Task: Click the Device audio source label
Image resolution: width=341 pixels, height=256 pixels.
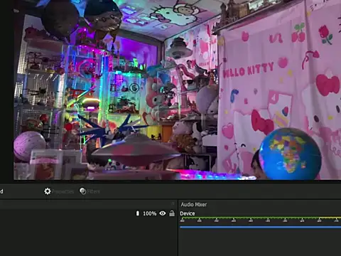Action: point(188,213)
